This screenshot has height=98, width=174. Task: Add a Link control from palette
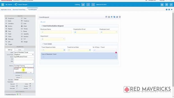pyautogui.click(x=8, y=42)
